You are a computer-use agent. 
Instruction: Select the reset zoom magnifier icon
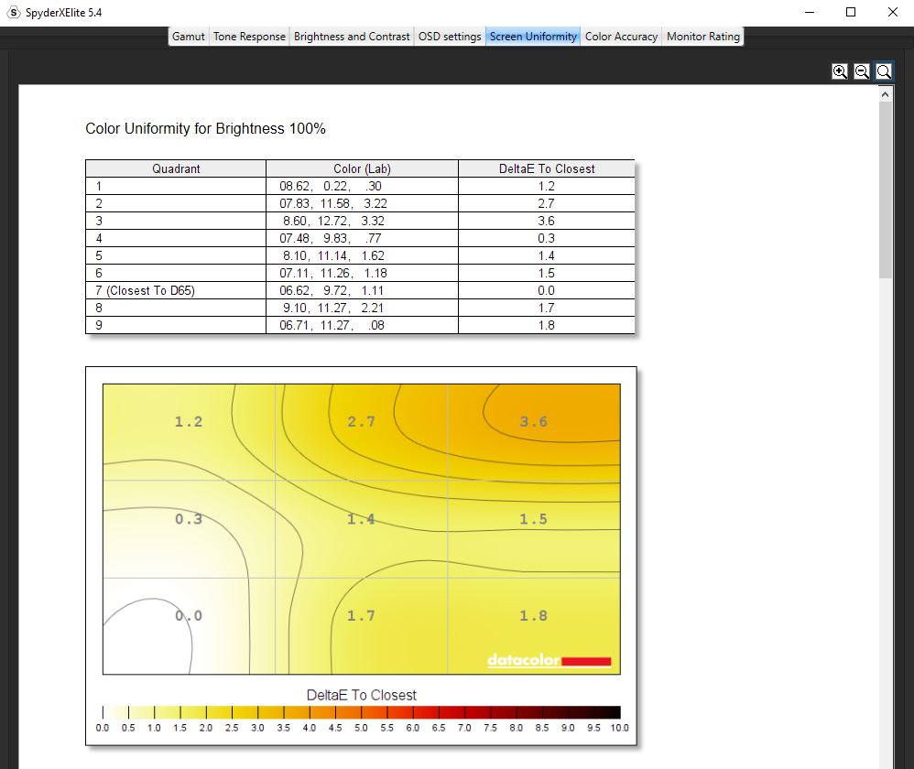point(884,71)
